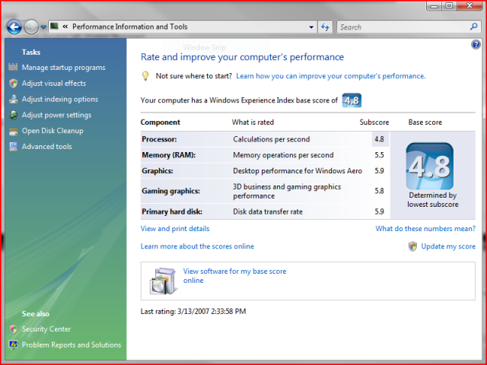Image resolution: width=487 pixels, height=365 pixels.
Task: Click the software box disc icon
Action: pos(164,281)
